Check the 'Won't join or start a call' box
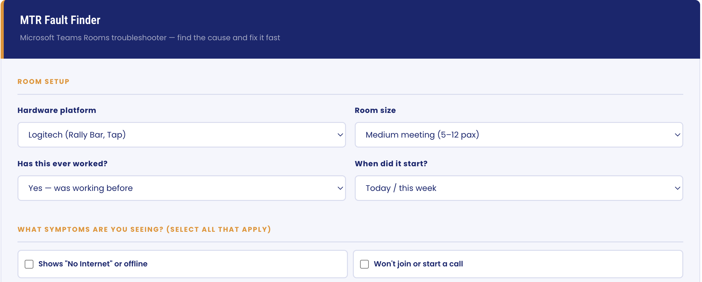 pos(364,264)
